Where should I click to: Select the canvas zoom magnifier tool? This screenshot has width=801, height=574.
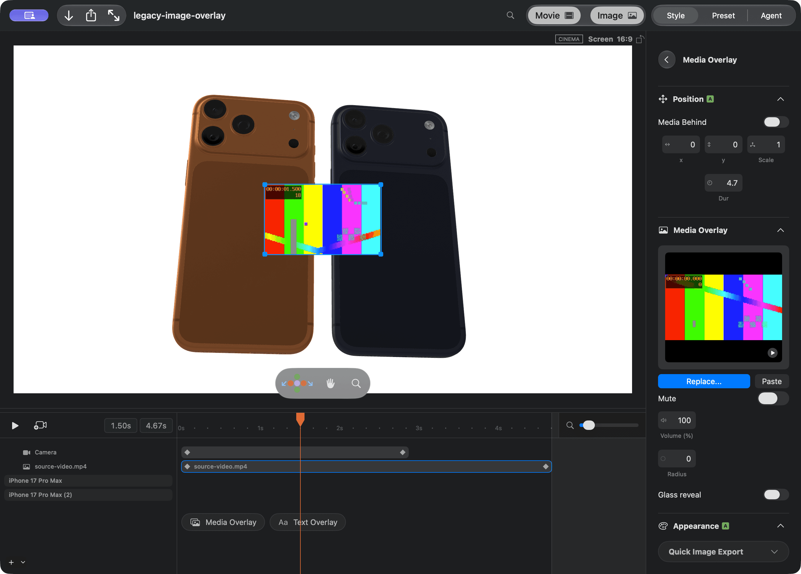click(x=356, y=383)
